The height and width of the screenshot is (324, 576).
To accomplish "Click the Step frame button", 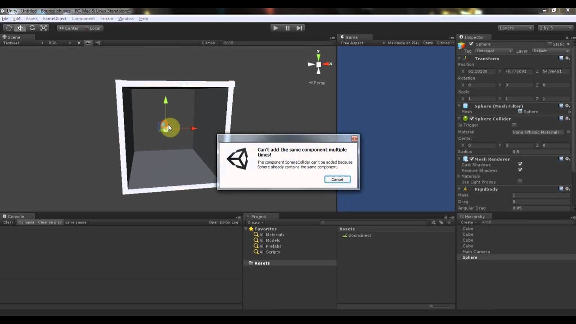I will tap(299, 28).
